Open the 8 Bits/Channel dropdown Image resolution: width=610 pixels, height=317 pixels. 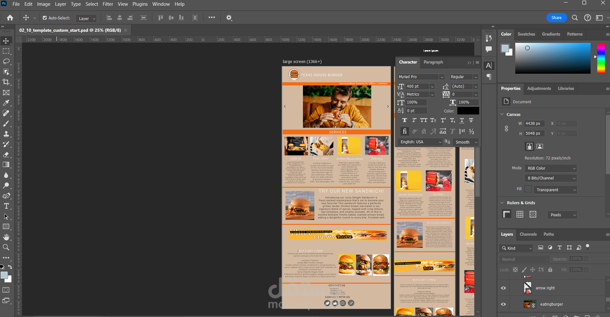[551, 178]
